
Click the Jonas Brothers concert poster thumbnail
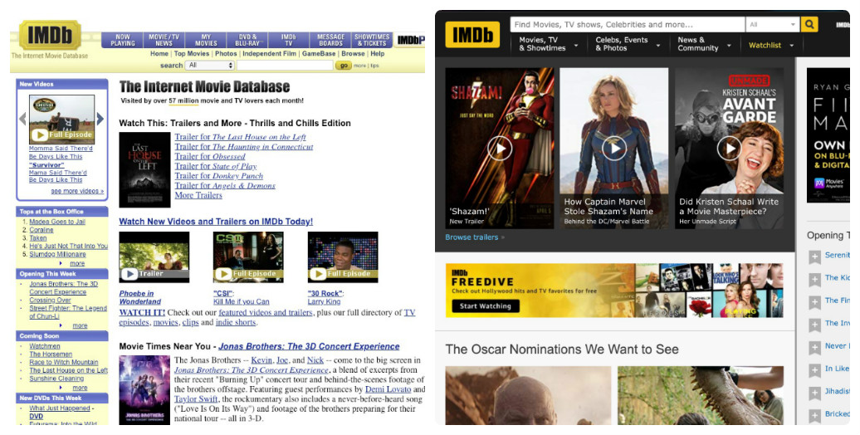[x=144, y=389]
